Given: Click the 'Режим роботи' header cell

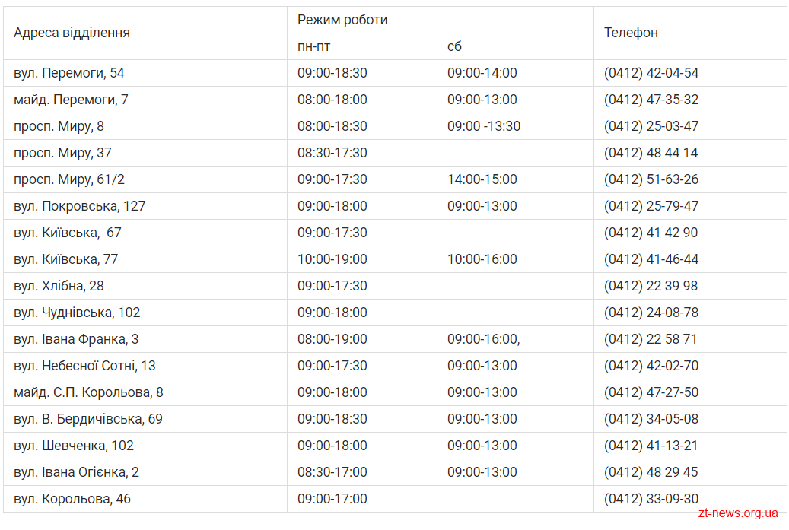Looking at the screenshot, I should [x=441, y=20].
